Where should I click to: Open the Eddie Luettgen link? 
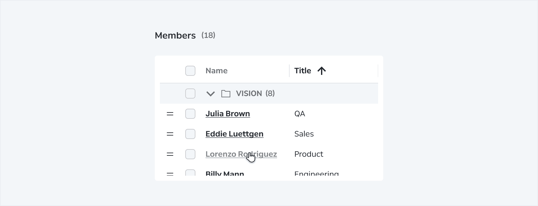pyautogui.click(x=234, y=134)
